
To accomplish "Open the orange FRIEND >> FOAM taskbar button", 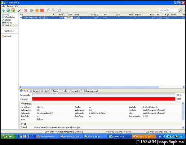I will (144, 136).
